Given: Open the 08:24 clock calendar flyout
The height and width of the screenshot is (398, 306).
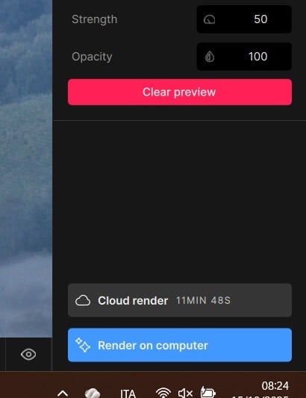Looking at the screenshot, I should (x=275, y=386).
